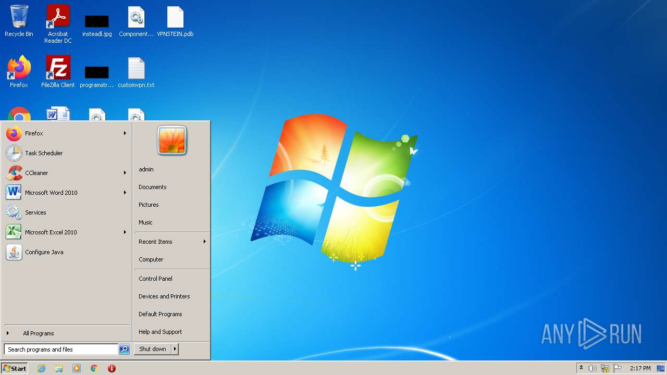Open Music from Start menu
This screenshot has width=667, height=375.
click(x=172, y=222)
